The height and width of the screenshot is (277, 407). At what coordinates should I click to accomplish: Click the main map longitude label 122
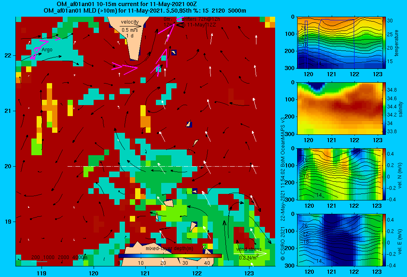(197, 273)
